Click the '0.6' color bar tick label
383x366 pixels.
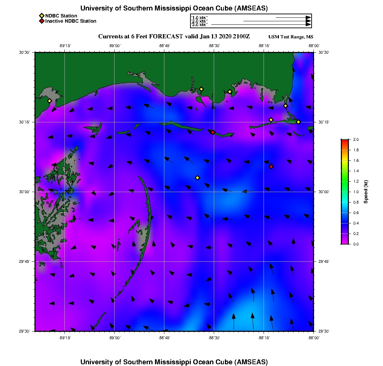coord(356,213)
